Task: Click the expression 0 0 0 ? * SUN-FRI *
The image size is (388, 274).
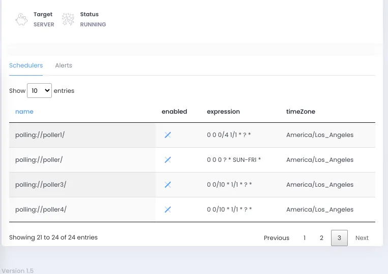Action: pos(234,160)
